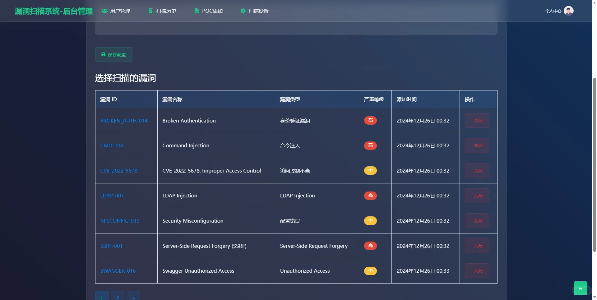Click the 扫描历史 hourglass icon
The image size is (597, 300).
click(x=150, y=11)
